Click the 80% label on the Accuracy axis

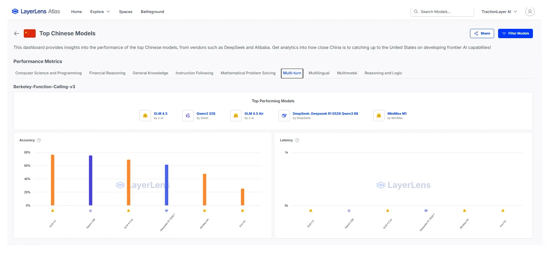point(27,153)
